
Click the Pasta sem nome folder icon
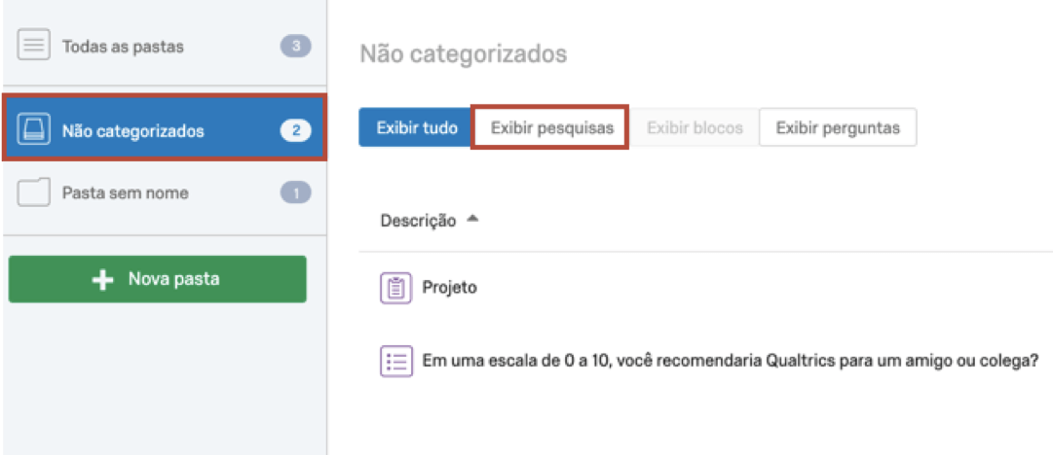click(34, 192)
